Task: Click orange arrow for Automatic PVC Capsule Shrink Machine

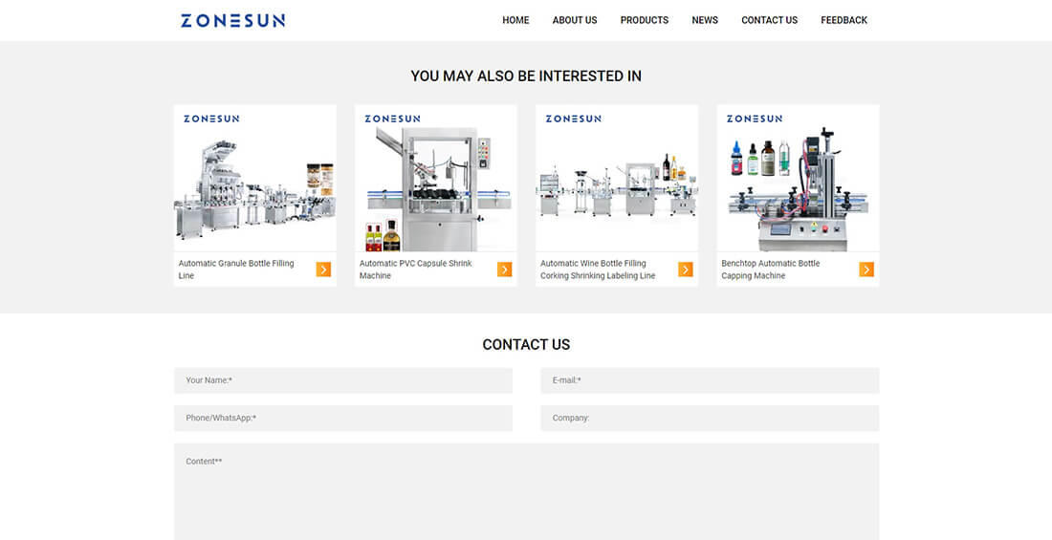Action: click(505, 269)
